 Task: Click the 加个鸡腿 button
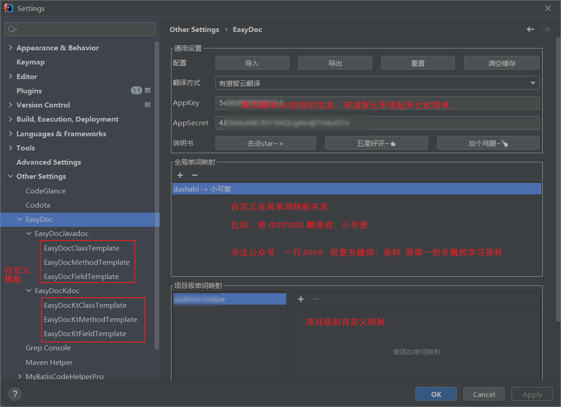tap(488, 143)
